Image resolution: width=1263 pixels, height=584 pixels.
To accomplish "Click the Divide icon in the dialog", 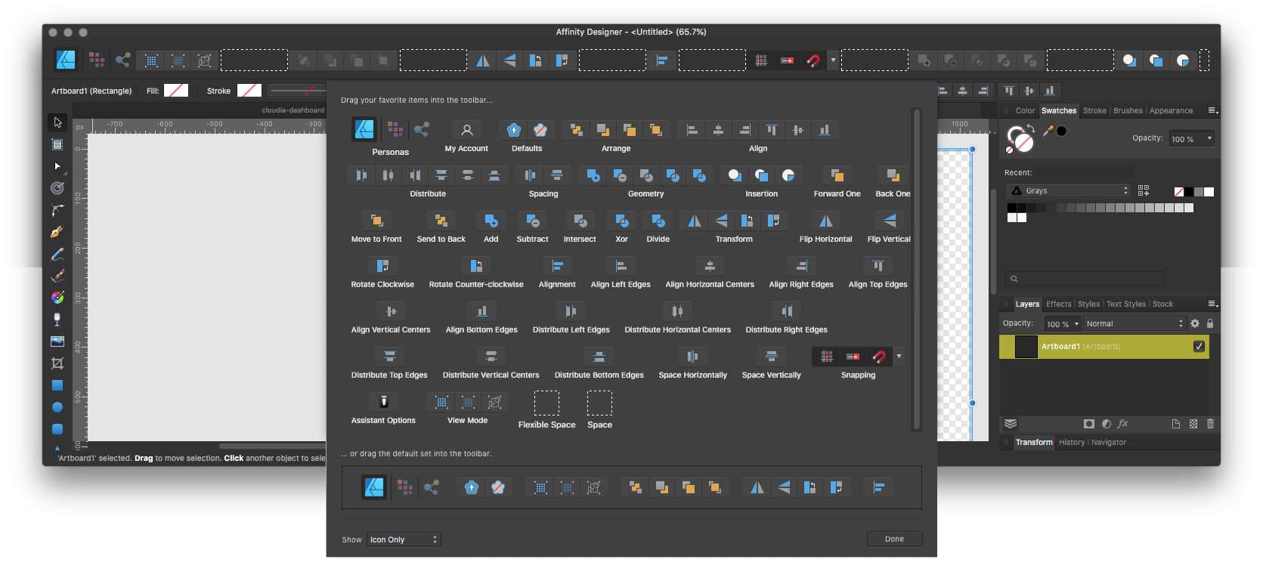I will (658, 221).
